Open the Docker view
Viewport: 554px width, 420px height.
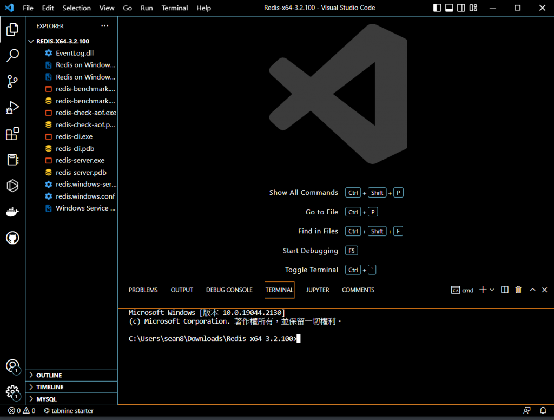click(12, 212)
